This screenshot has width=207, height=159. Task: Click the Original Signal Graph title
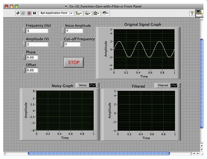(x=143, y=24)
